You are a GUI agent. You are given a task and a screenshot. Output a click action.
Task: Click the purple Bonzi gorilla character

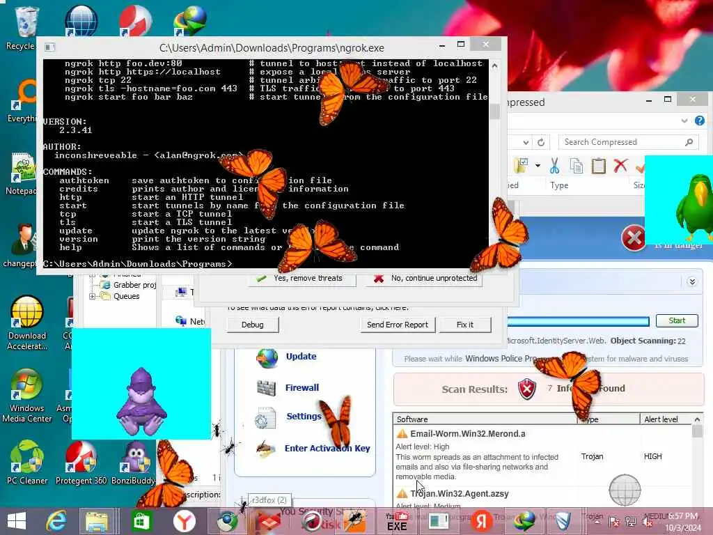tap(141, 402)
